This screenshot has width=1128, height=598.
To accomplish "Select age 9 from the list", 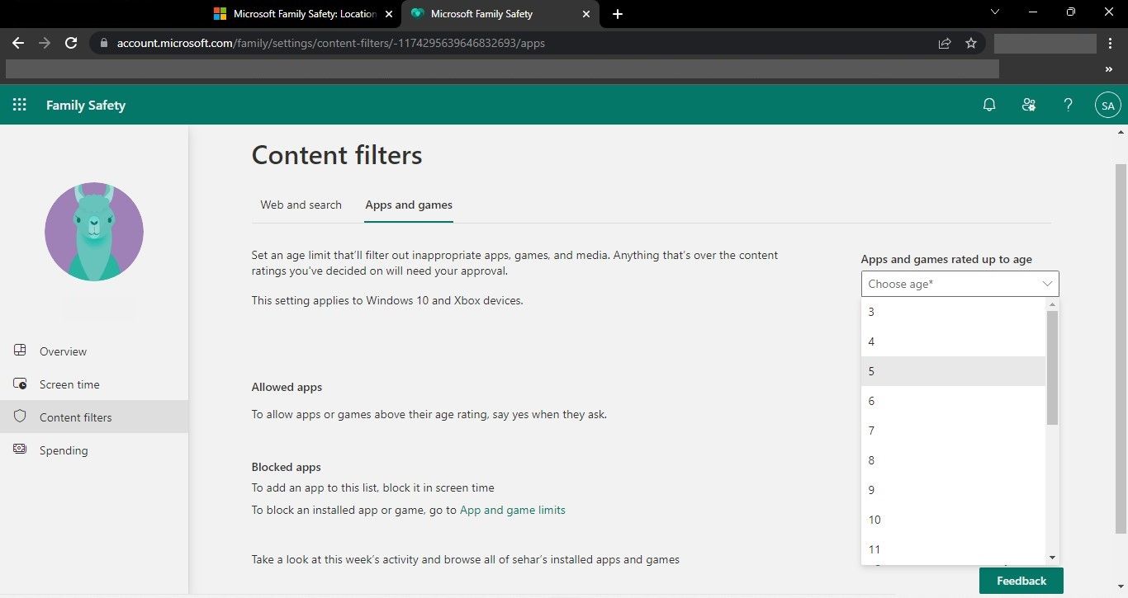I will coord(953,490).
